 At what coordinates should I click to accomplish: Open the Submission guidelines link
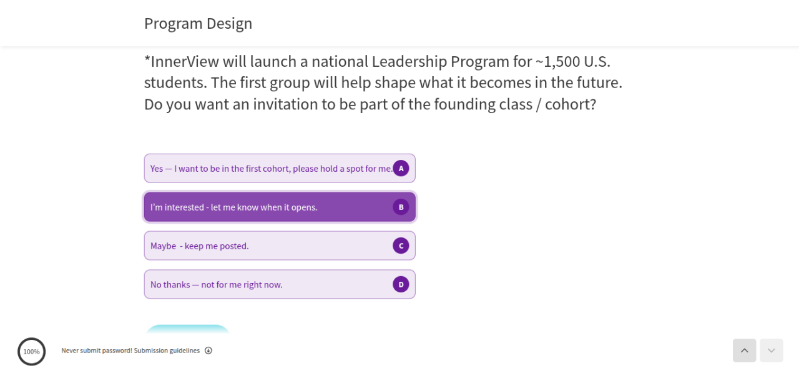[x=167, y=351]
